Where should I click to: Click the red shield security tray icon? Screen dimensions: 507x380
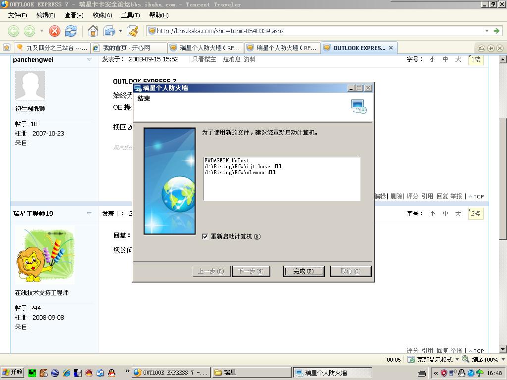[444, 373]
